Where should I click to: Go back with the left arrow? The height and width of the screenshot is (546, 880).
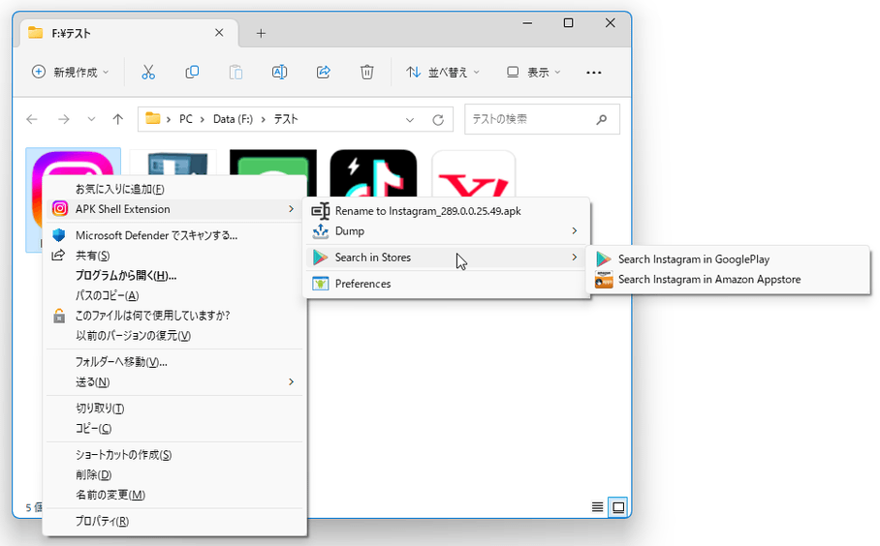coord(32,119)
